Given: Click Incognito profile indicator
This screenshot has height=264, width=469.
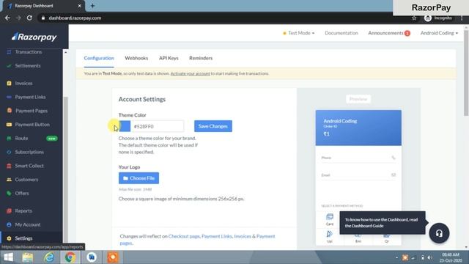Looking at the screenshot, I should point(438,18).
